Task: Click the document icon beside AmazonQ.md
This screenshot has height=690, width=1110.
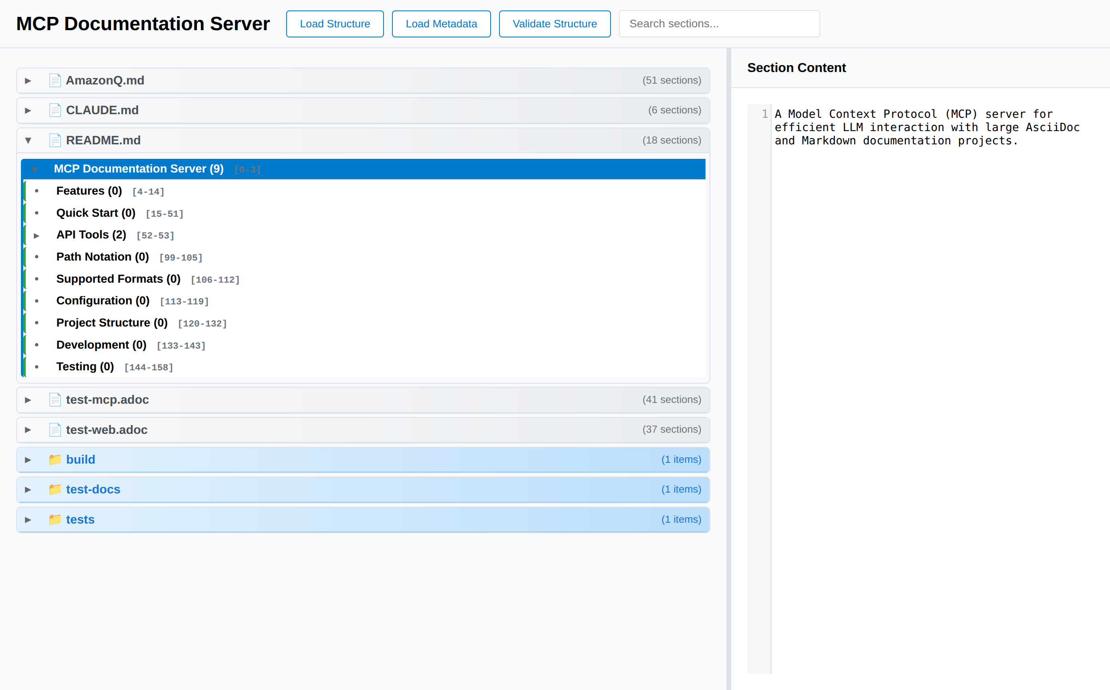Action: point(55,80)
